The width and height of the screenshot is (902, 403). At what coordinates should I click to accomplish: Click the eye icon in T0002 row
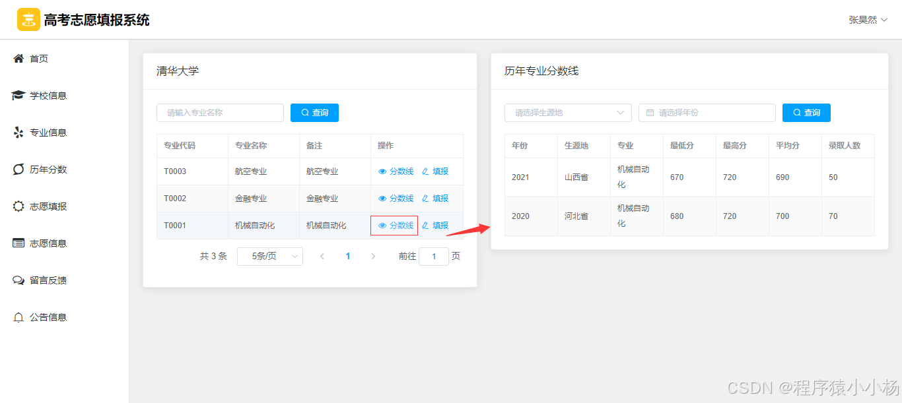[382, 199]
